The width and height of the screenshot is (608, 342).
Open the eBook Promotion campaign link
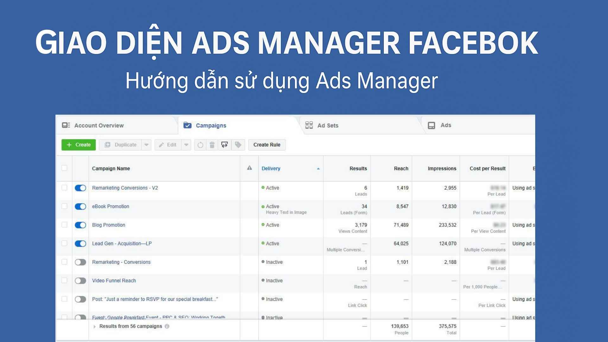point(111,206)
